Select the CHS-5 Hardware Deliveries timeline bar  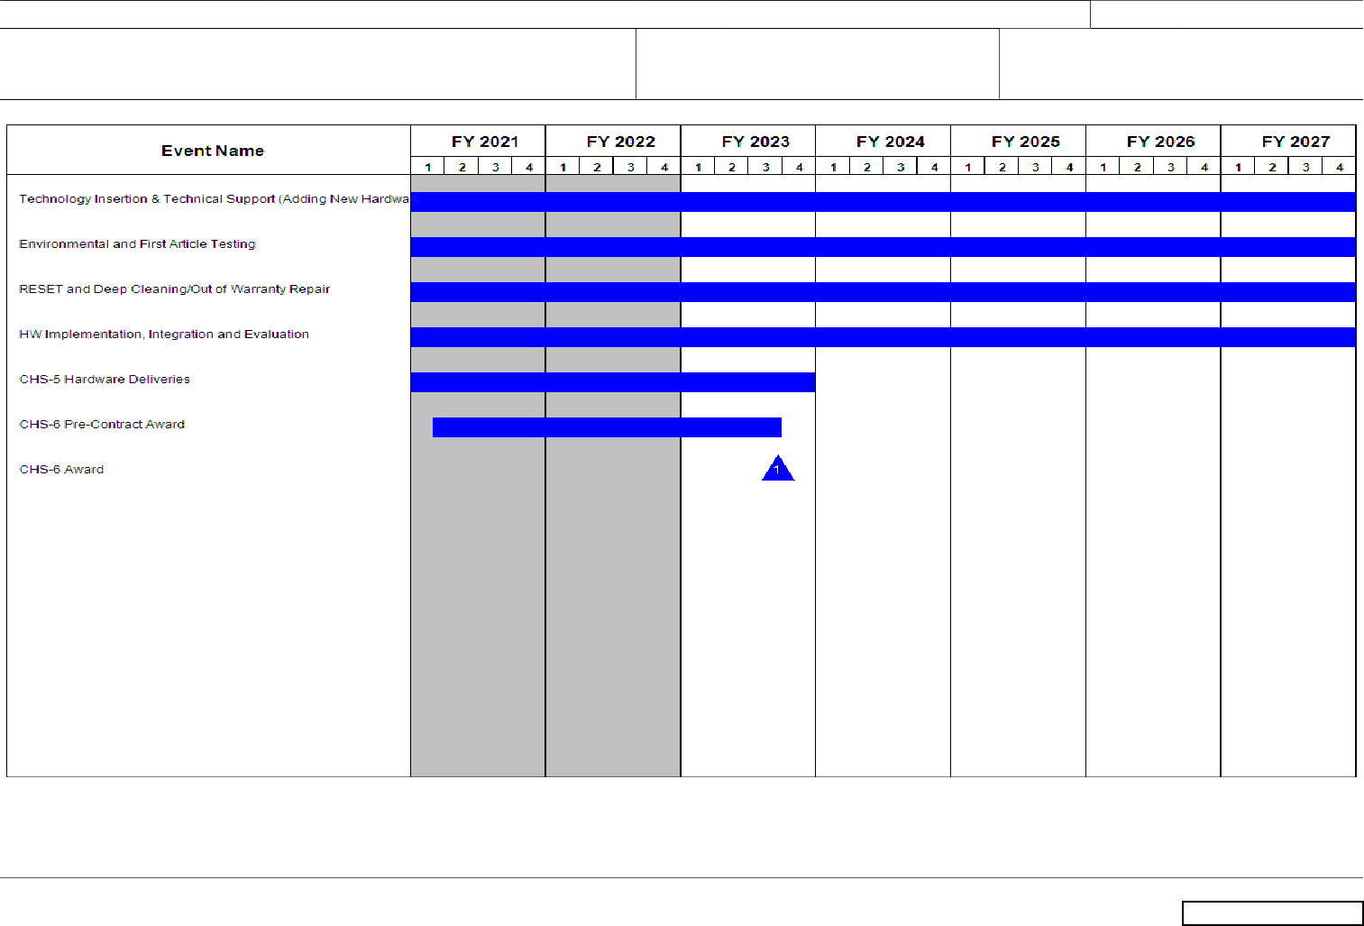point(612,382)
